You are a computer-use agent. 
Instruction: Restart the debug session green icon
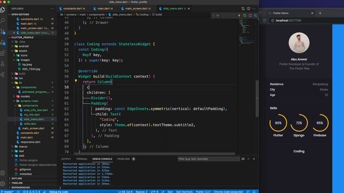point(245,16)
